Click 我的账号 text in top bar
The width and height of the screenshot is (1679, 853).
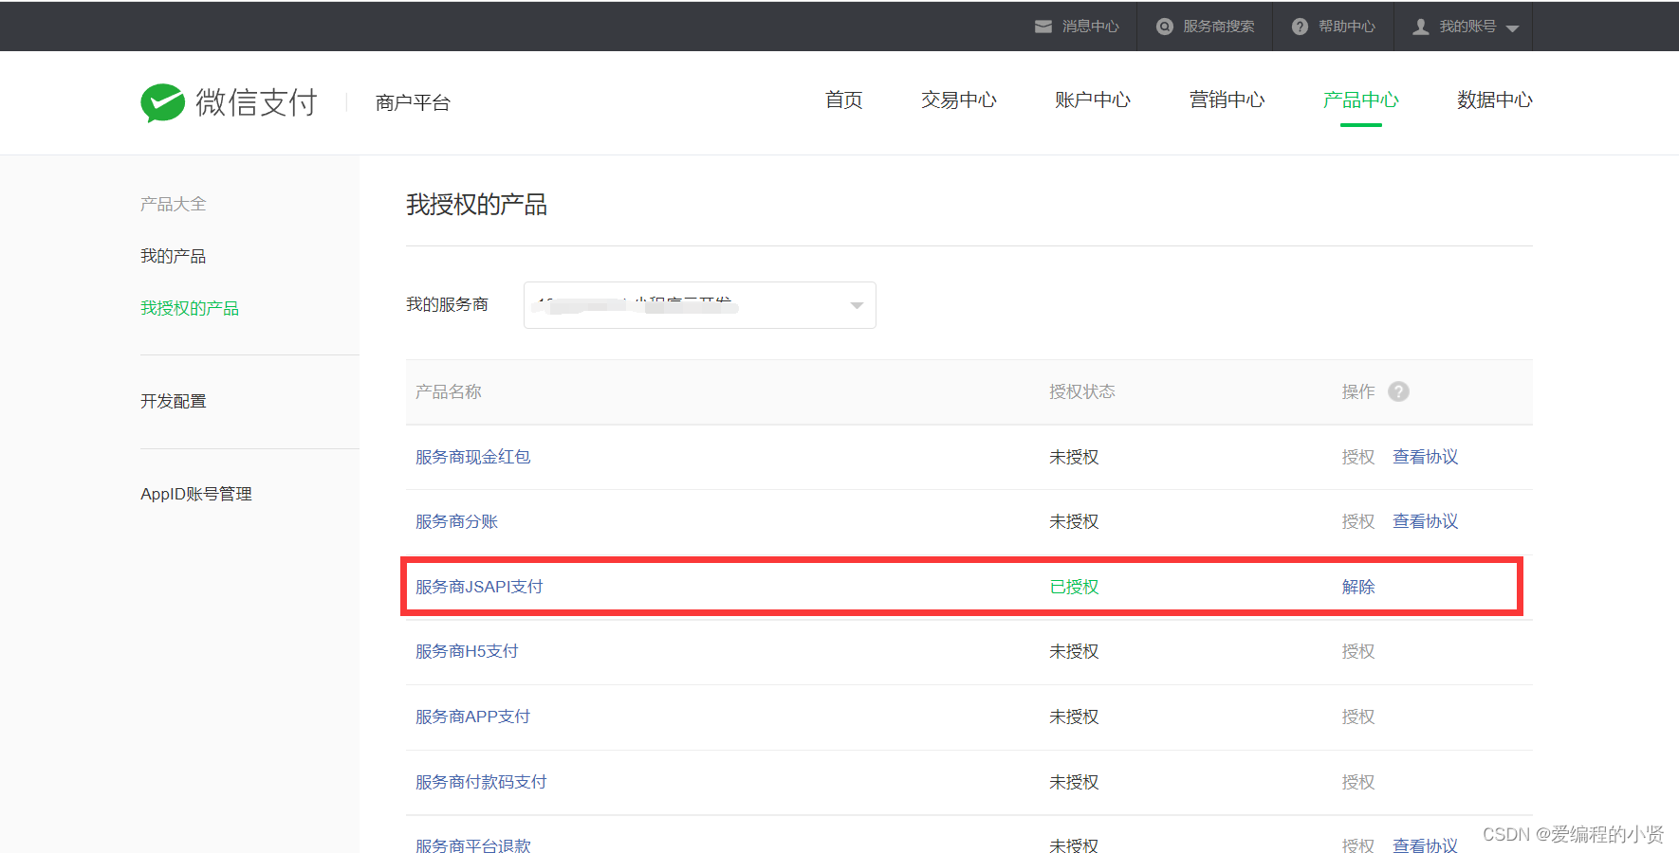pyautogui.click(x=1467, y=27)
